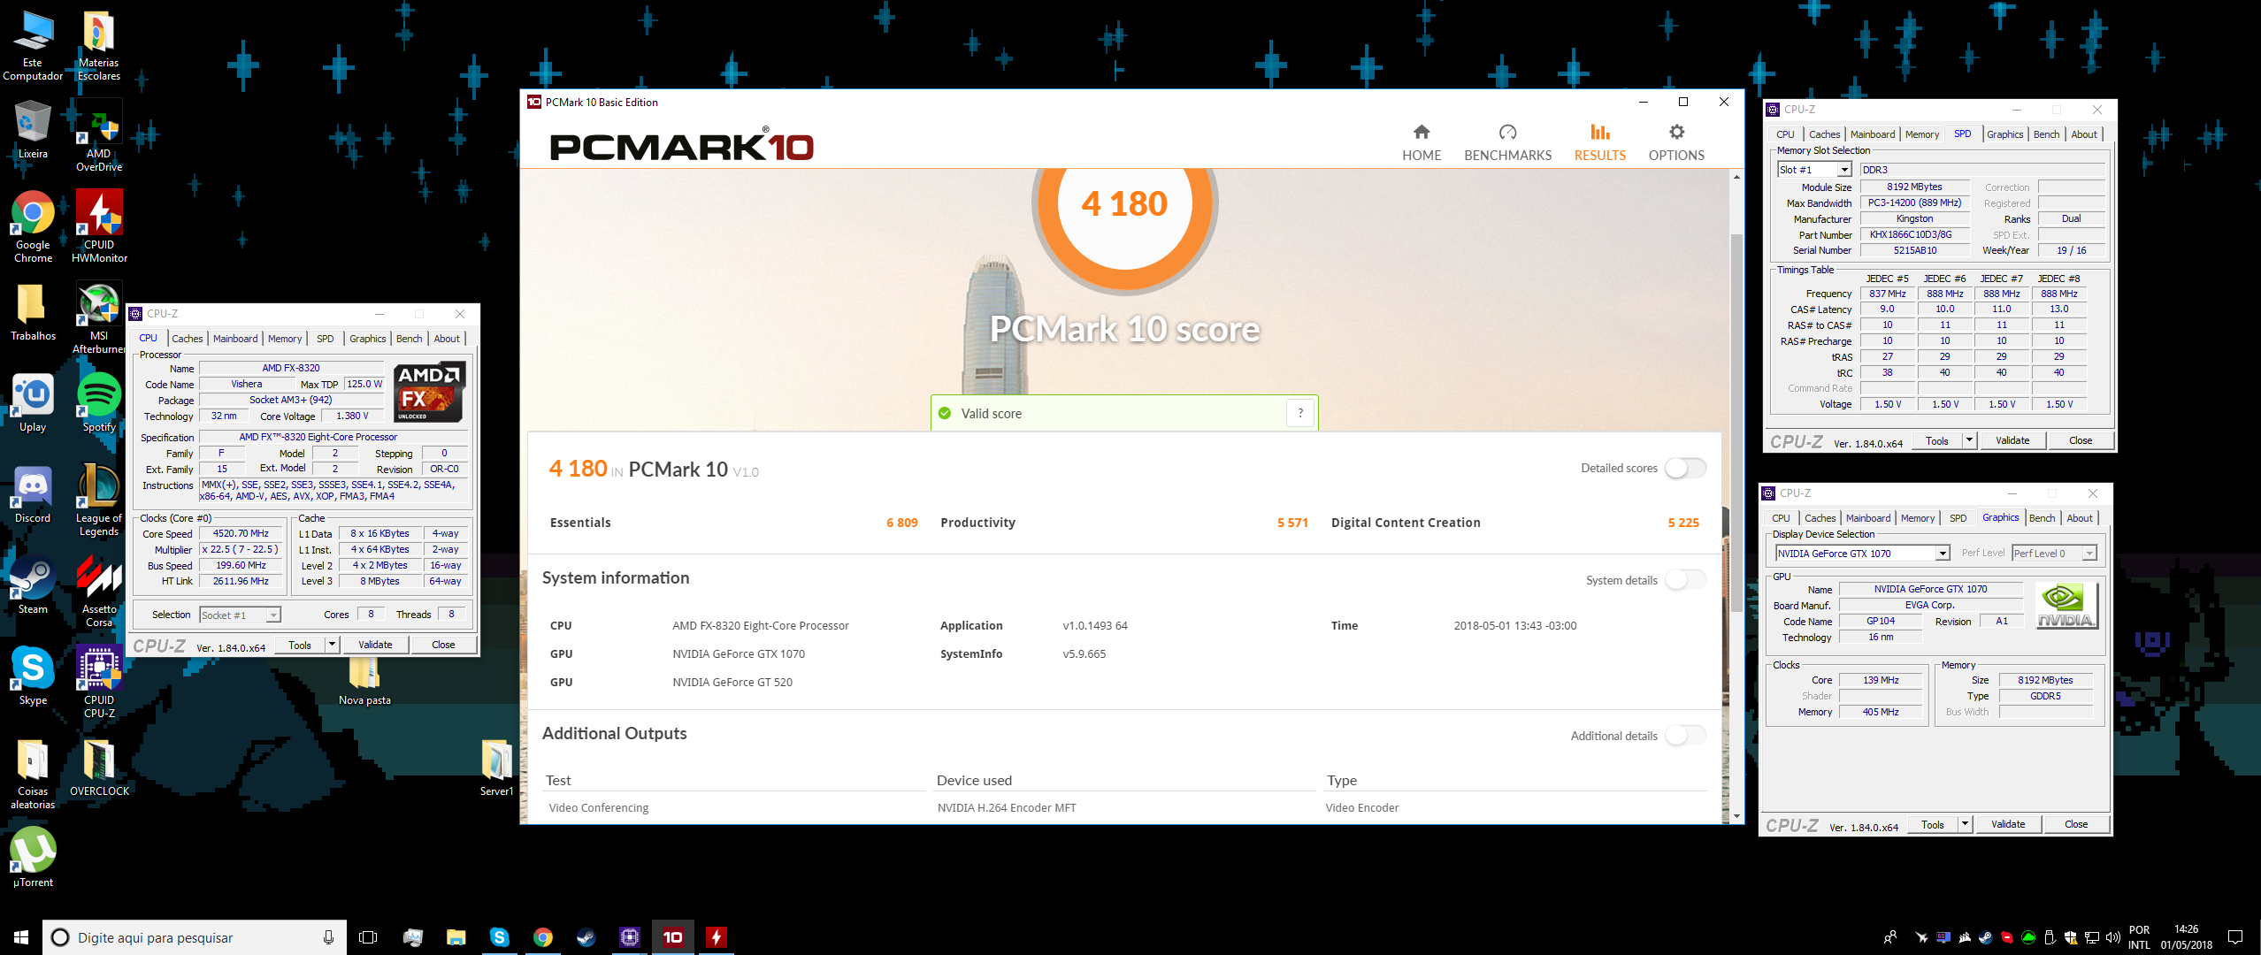Screen dimensions: 2261x955
Task: Open the notification action center
Action: click(2235, 937)
